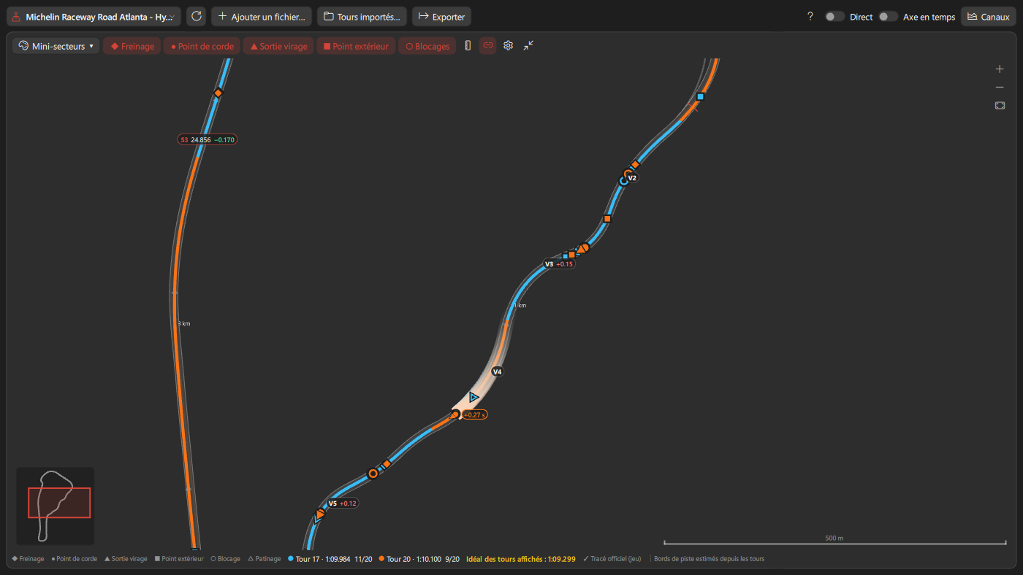
Task: Click the orange braking diamond near S3
Action: coord(218,93)
